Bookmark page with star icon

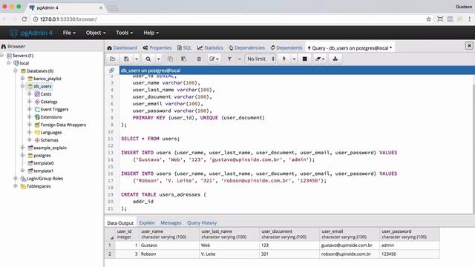[428, 19]
